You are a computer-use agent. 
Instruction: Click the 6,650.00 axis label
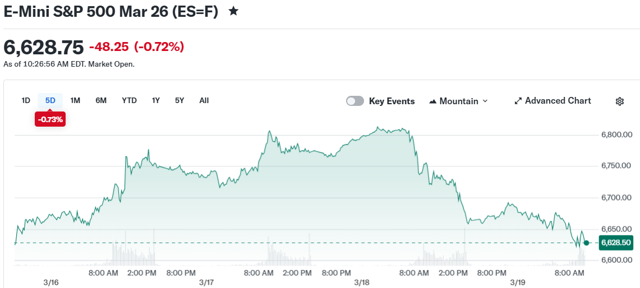(x=617, y=229)
